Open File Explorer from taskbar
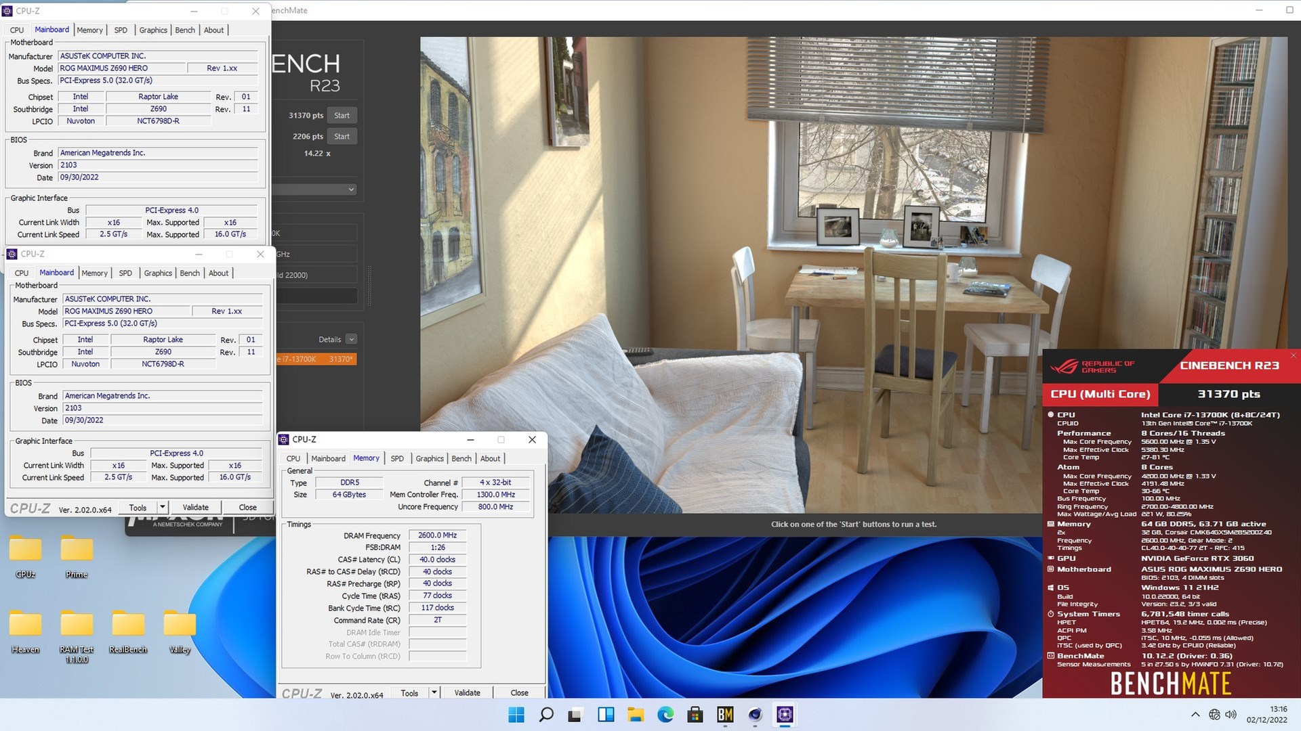 (x=636, y=714)
